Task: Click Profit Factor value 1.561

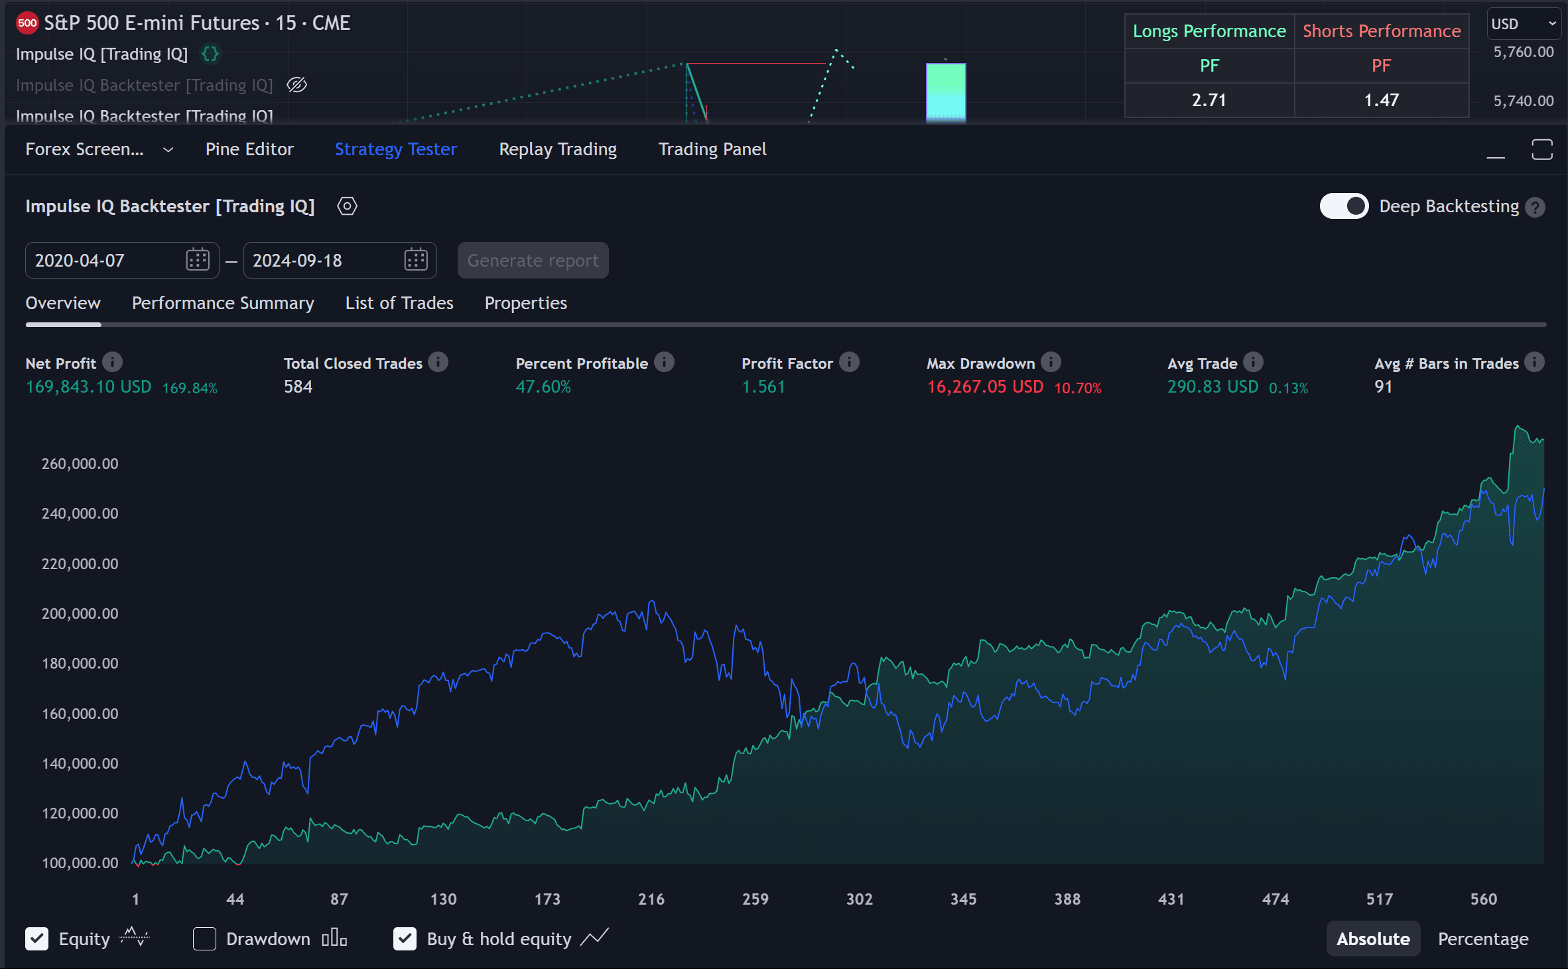Action: [x=763, y=387]
